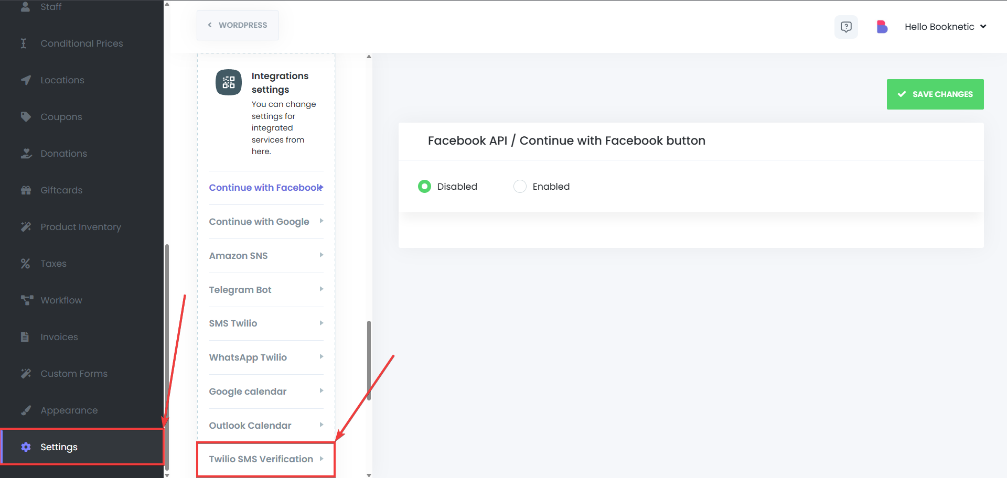Click the Invoices document icon
1007x478 pixels.
[25, 337]
